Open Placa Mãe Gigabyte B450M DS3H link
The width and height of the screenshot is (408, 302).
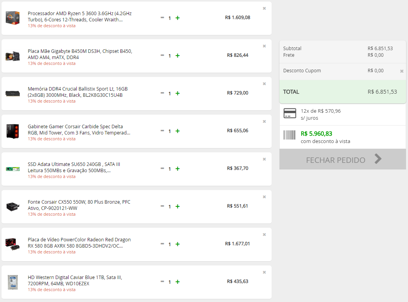click(80, 54)
